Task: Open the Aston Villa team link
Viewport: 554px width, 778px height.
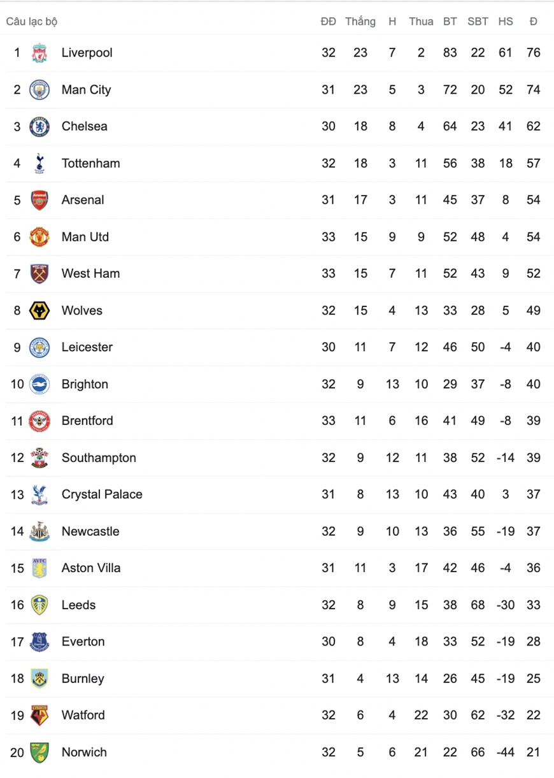Action: pyautogui.click(x=91, y=568)
